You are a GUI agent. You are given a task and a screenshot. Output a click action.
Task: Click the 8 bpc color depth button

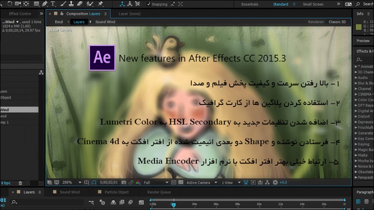coord(6,183)
